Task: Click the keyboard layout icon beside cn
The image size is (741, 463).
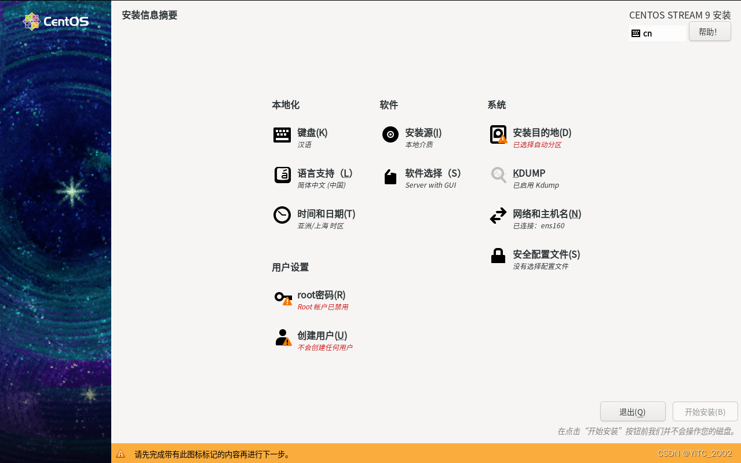Action: pyautogui.click(x=636, y=34)
